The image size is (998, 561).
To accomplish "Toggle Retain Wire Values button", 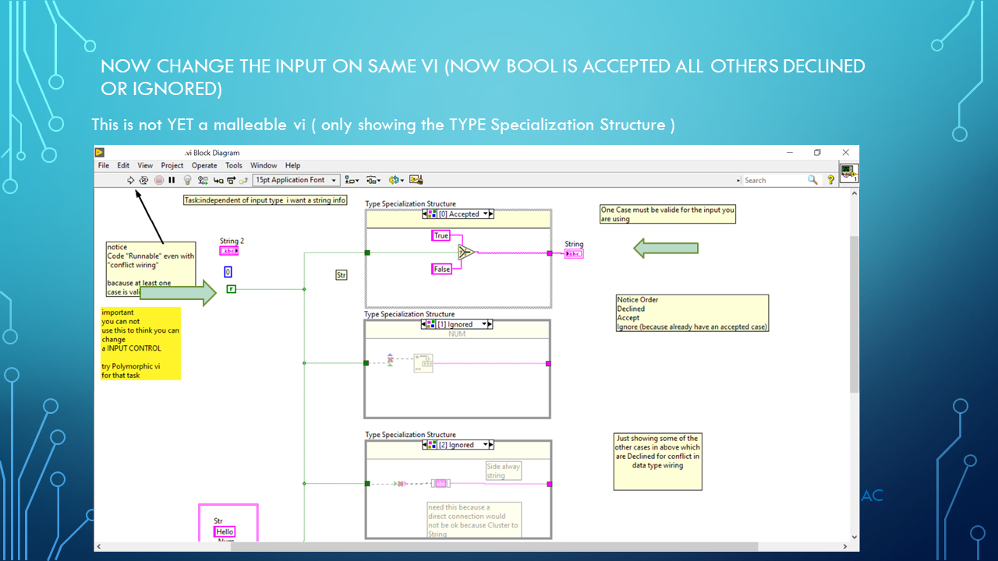I will tap(203, 180).
